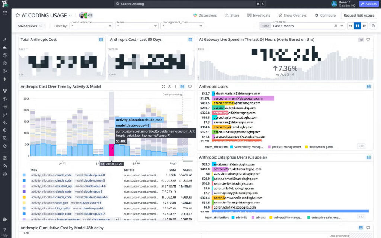This screenshot has height=238, width=381.
Task: Step time range forward with fast-forward button
Action: tap(364, 26)
